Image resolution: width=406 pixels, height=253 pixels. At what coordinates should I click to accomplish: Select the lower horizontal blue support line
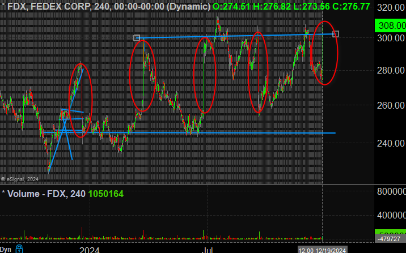189,133
